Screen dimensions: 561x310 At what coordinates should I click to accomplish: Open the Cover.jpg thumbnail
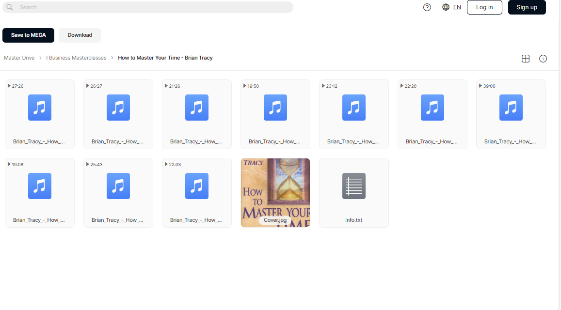[x=275, y=193]
